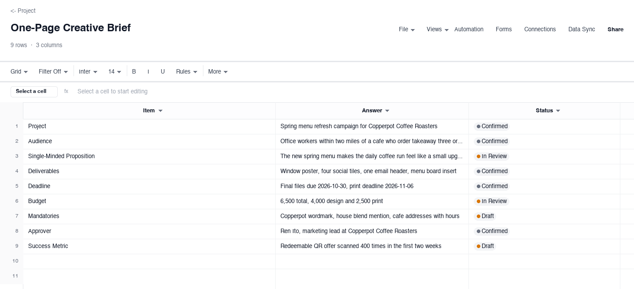Screen dimensions: 634x289
Task: Click the 'Select a cell' name box
Action: (34, 92)
